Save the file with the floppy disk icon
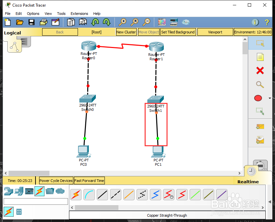Screen dimensions: 275x222 32,22
